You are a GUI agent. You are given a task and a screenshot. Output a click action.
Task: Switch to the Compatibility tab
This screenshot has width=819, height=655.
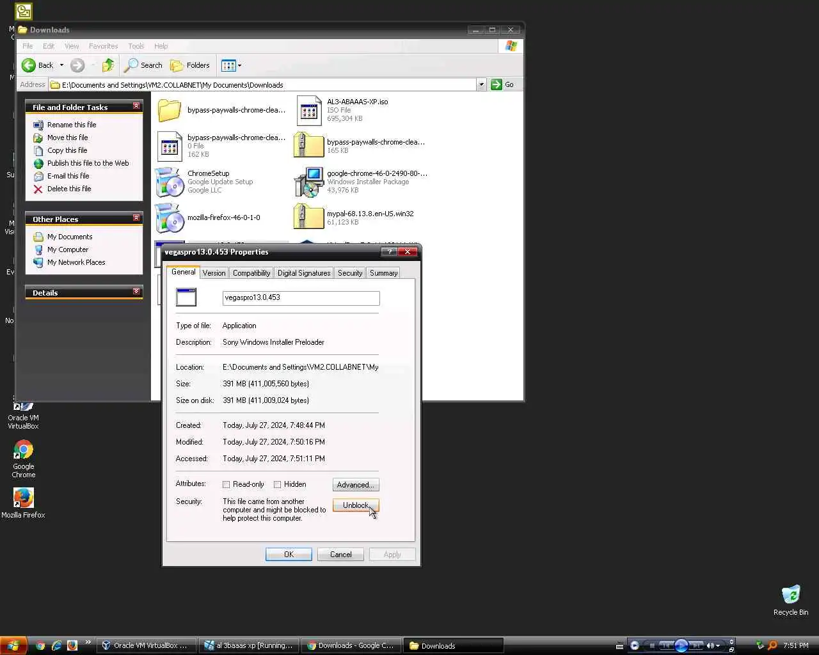251,272
